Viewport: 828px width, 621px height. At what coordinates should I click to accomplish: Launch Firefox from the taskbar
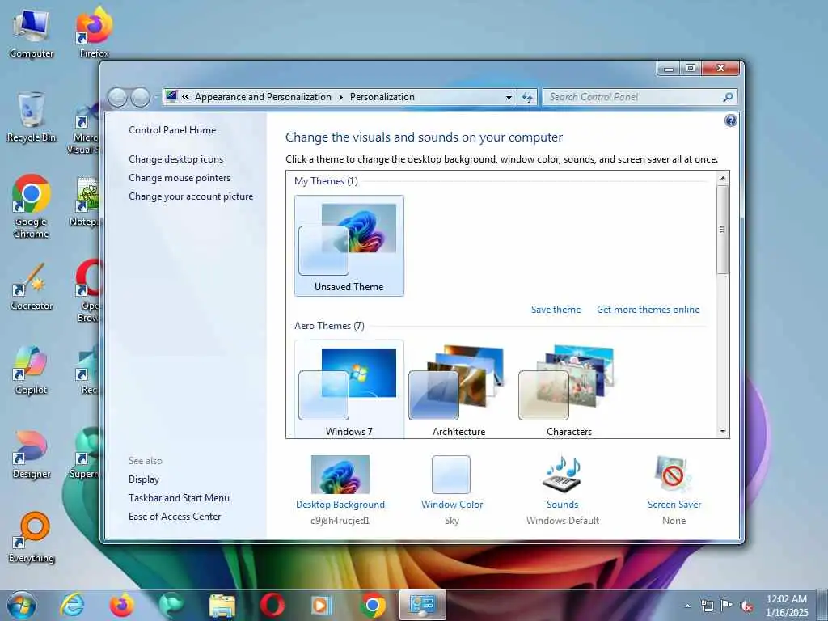pyautogui.click(x=121, y=605)
